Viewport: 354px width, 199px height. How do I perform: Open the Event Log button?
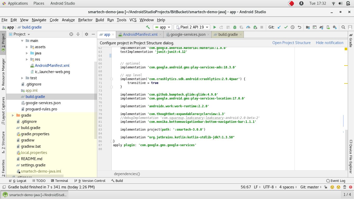tap(336, 181)
